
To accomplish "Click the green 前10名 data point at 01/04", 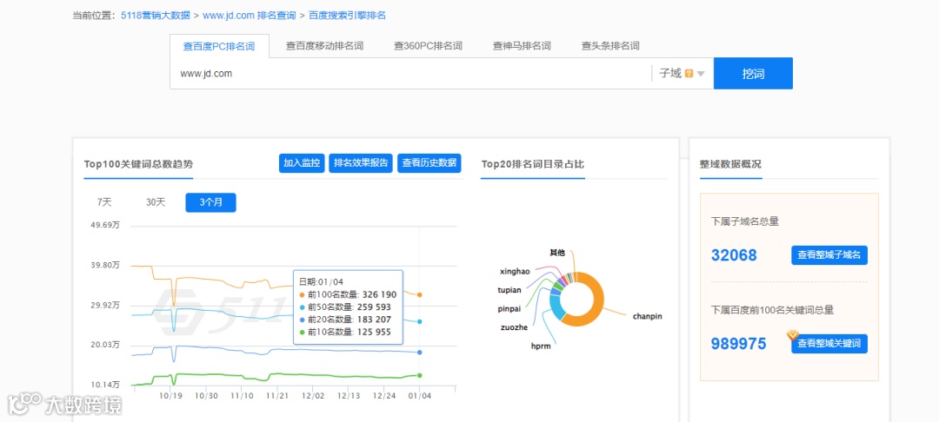I will click(x=420, y=375).
